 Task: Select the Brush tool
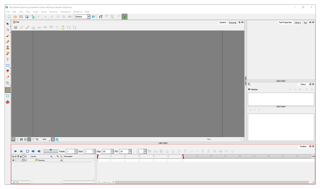[8, 36]
